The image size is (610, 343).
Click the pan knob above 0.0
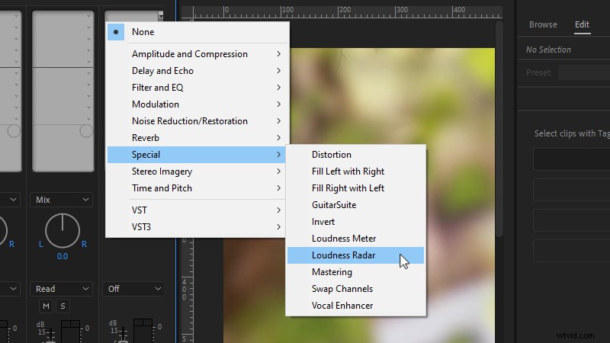tap(63, 231)
